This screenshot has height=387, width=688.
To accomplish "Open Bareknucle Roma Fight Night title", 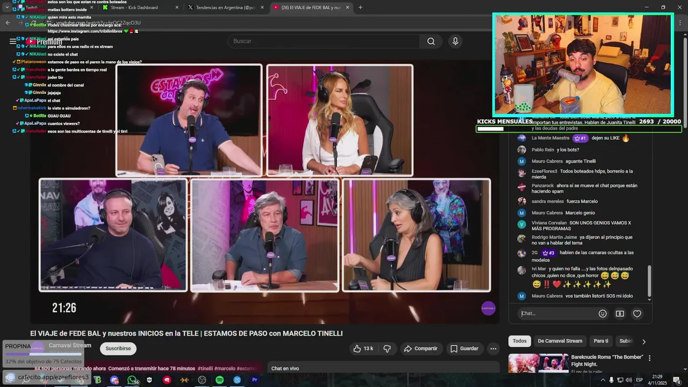I will click(607, 360).
